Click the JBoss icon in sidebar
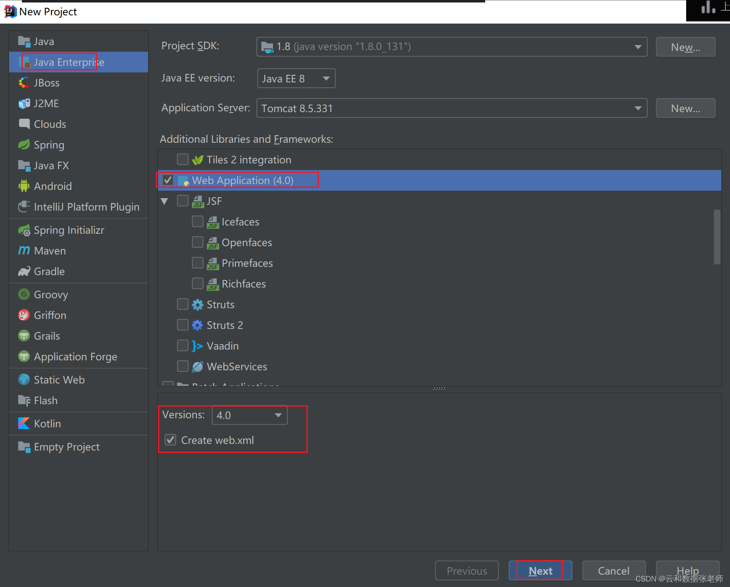The width and height of the screenshot is (730, 587). coord(24,83)
